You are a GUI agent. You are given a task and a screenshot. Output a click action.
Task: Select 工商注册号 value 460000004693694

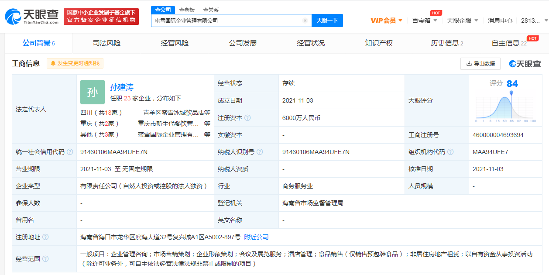(x=498, y=135)
